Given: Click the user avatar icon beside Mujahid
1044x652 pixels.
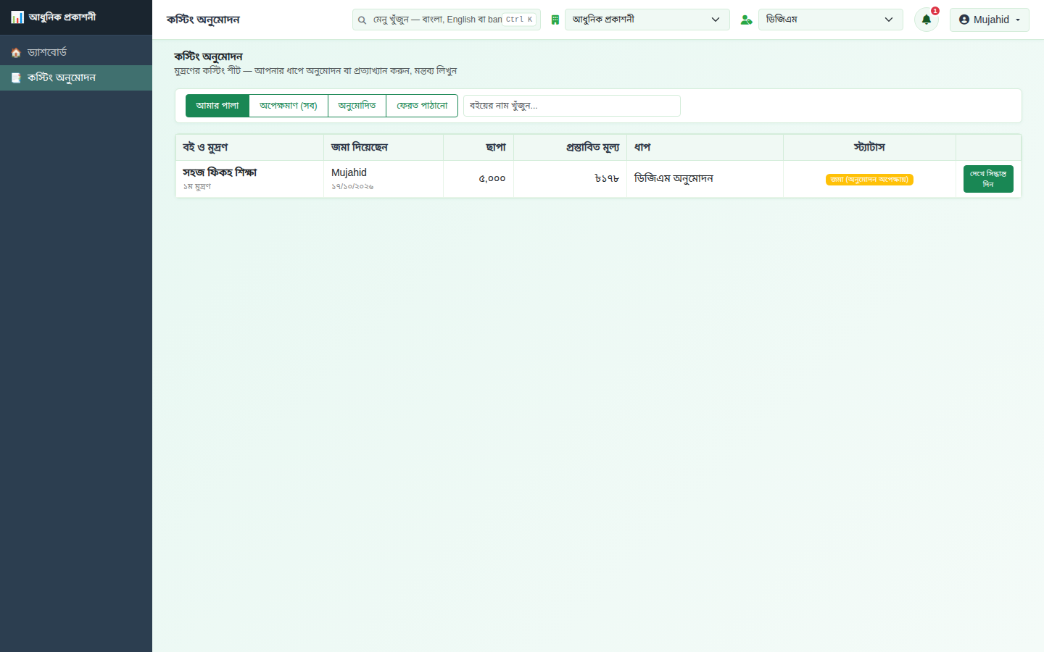Looking at the screenshot, I should (964, 20).
